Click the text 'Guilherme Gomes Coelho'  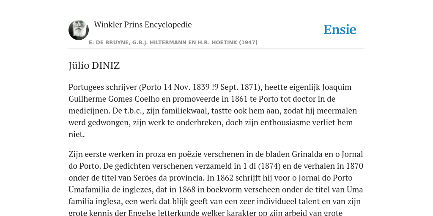coord(120,99)
